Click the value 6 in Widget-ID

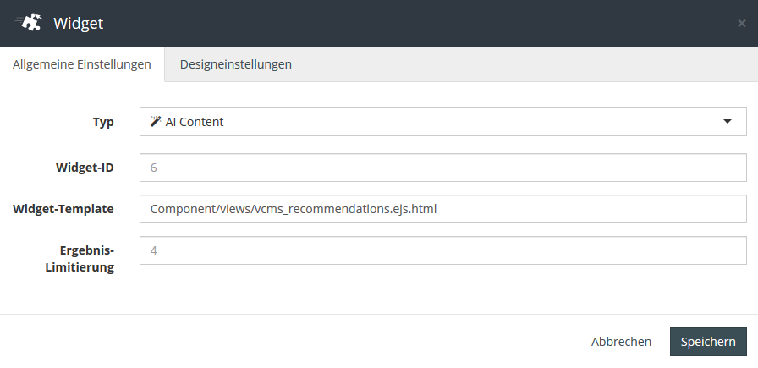[x=153, y=168]
